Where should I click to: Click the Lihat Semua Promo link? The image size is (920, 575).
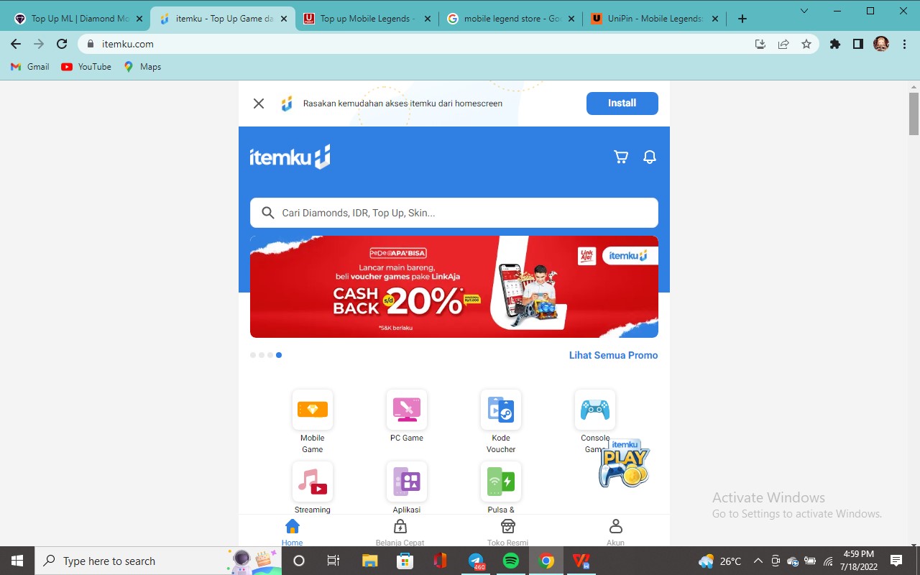pos(613,355)
